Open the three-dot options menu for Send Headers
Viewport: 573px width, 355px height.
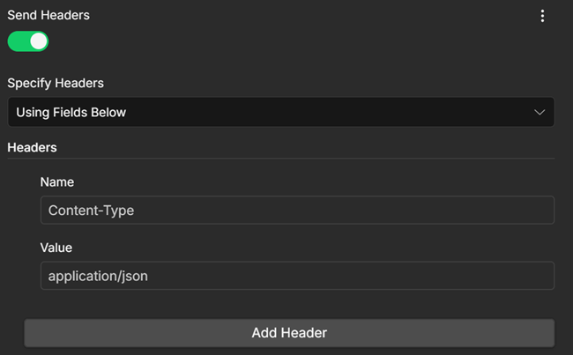(542, 16)
